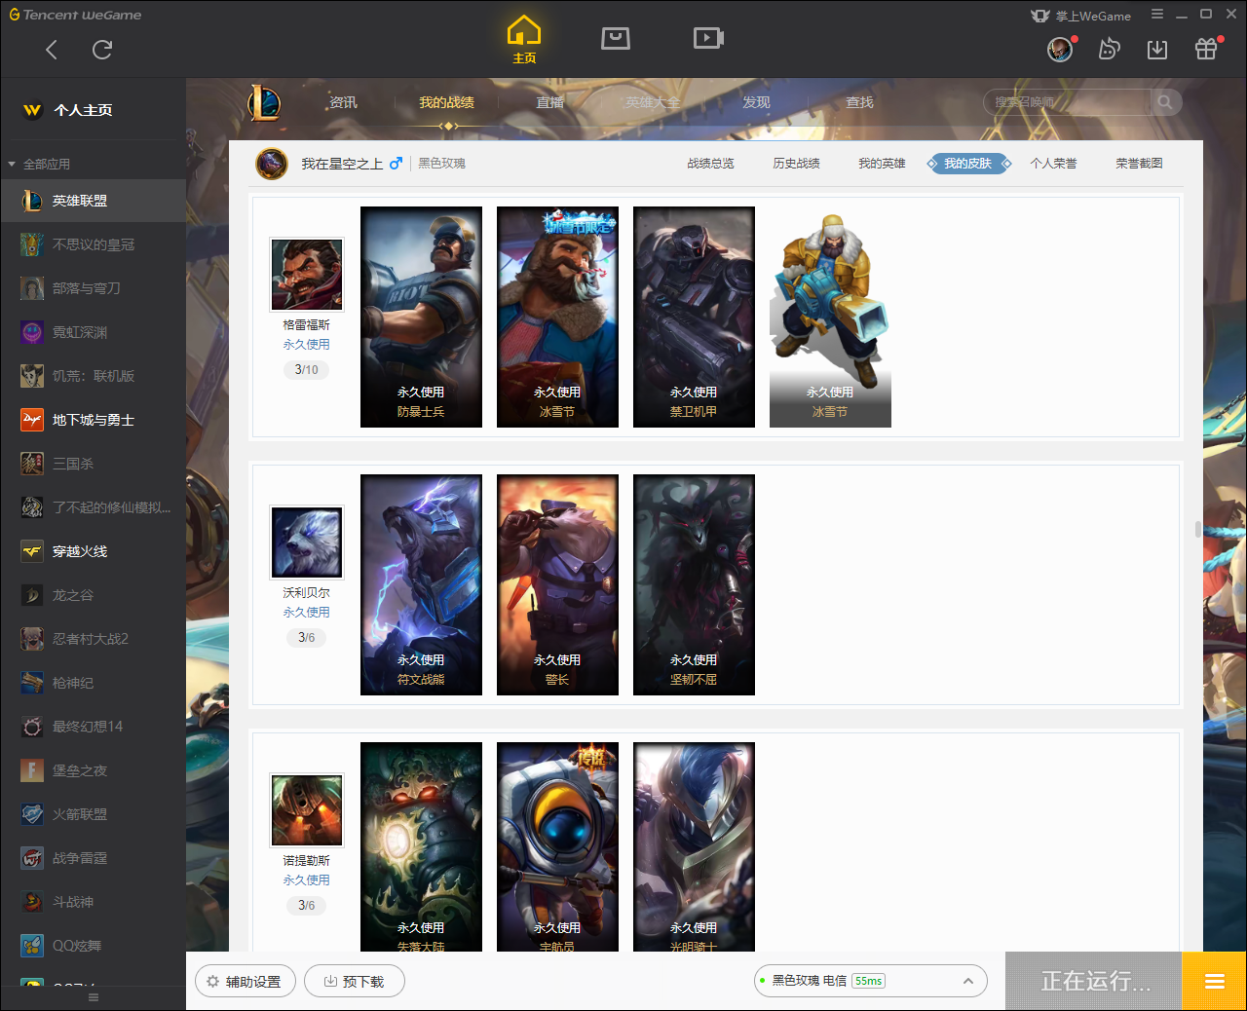Click the 搜索召唤师 search field

[x=1068, y=102]
